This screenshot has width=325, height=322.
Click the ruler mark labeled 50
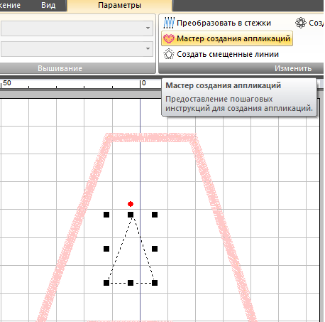click(7, 83)
